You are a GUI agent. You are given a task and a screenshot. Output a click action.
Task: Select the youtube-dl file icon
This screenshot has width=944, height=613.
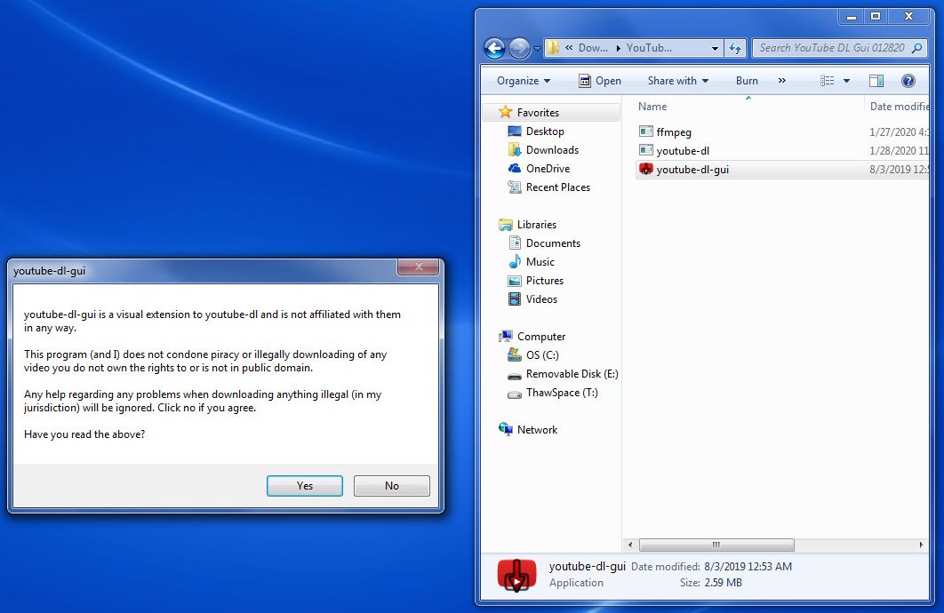(x=646, y=150)
